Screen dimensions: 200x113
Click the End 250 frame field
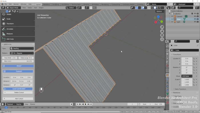[158, 104]
